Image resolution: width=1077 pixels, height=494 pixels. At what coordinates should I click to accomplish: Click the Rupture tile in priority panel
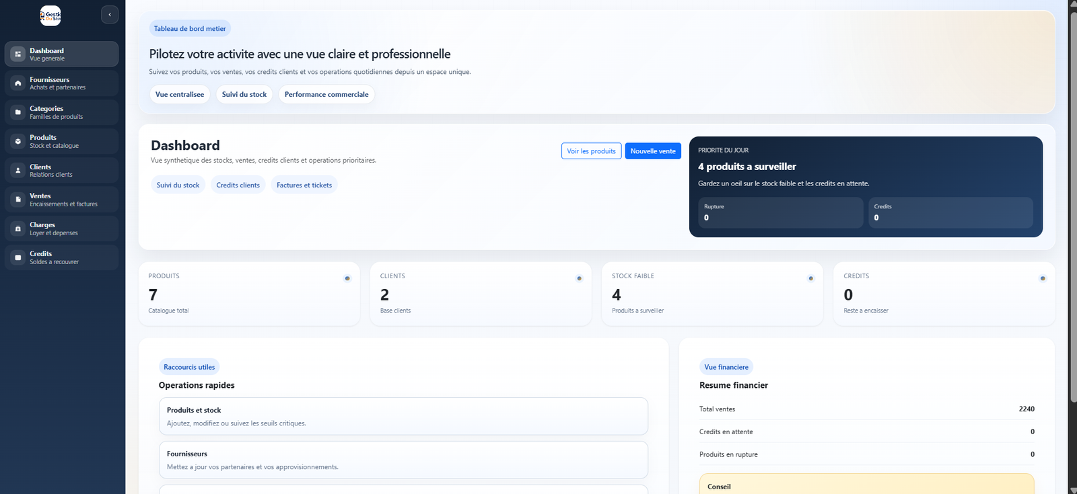781,212
